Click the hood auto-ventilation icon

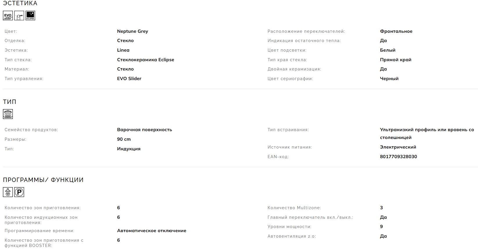click(x=8, y=192)
